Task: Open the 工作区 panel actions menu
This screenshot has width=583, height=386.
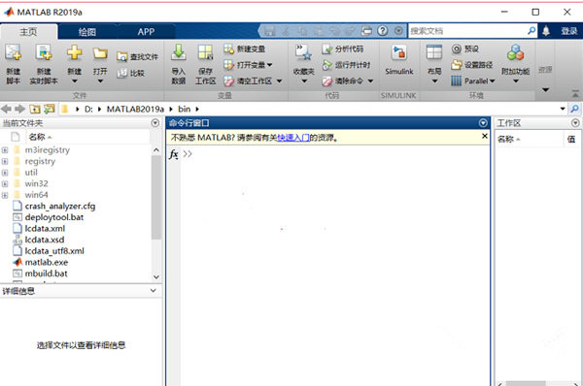Action: [575, 123]
